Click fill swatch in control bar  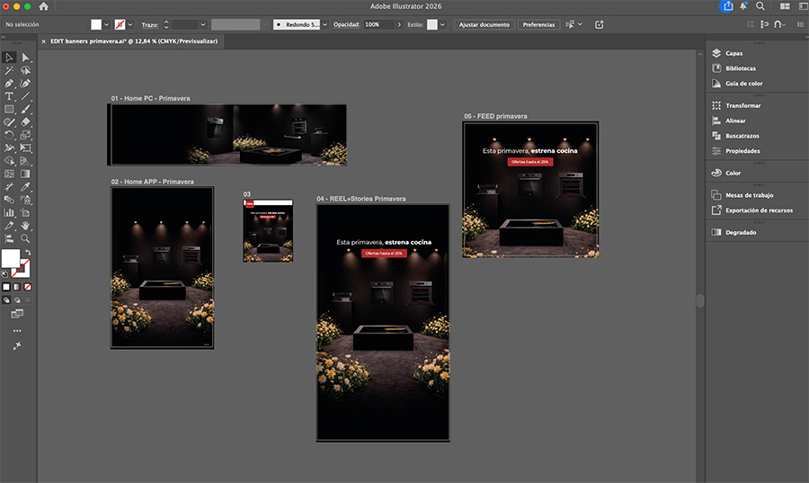tap(96, 24)
